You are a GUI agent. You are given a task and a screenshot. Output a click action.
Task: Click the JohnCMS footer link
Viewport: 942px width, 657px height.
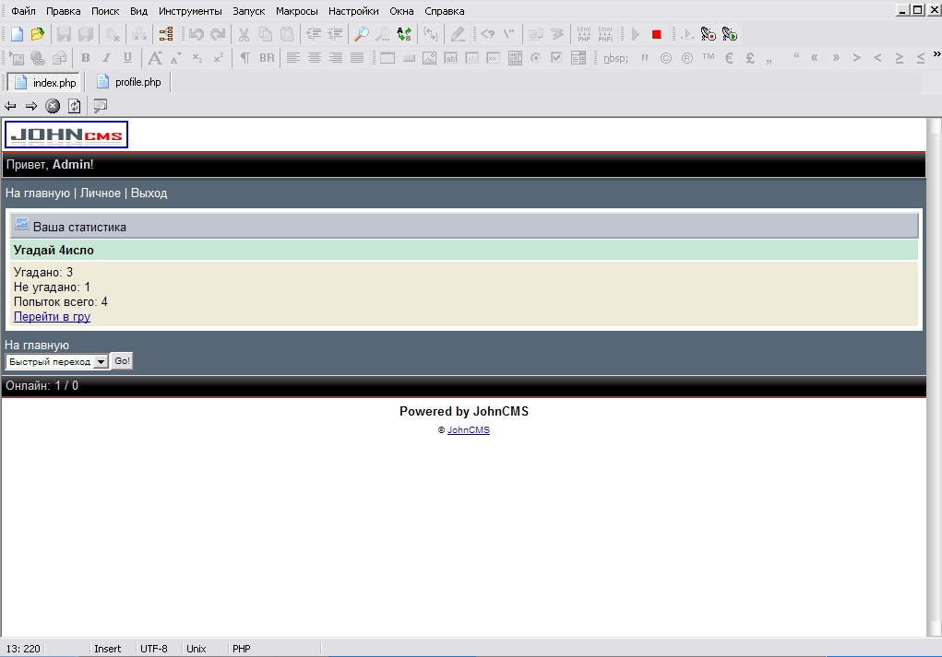pos(469,430)
